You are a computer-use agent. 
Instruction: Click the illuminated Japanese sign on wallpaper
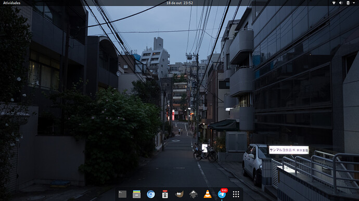pos(289,150)
